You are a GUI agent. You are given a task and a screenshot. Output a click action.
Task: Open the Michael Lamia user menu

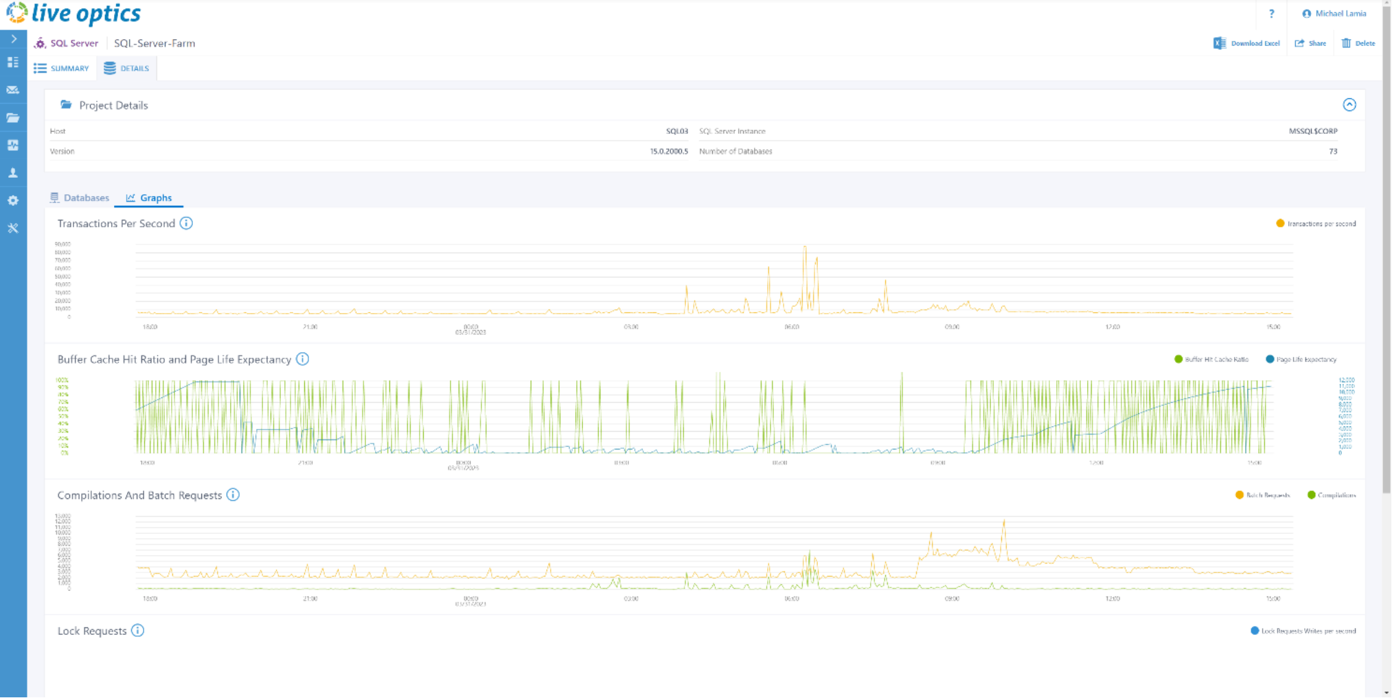[1334, 14]
